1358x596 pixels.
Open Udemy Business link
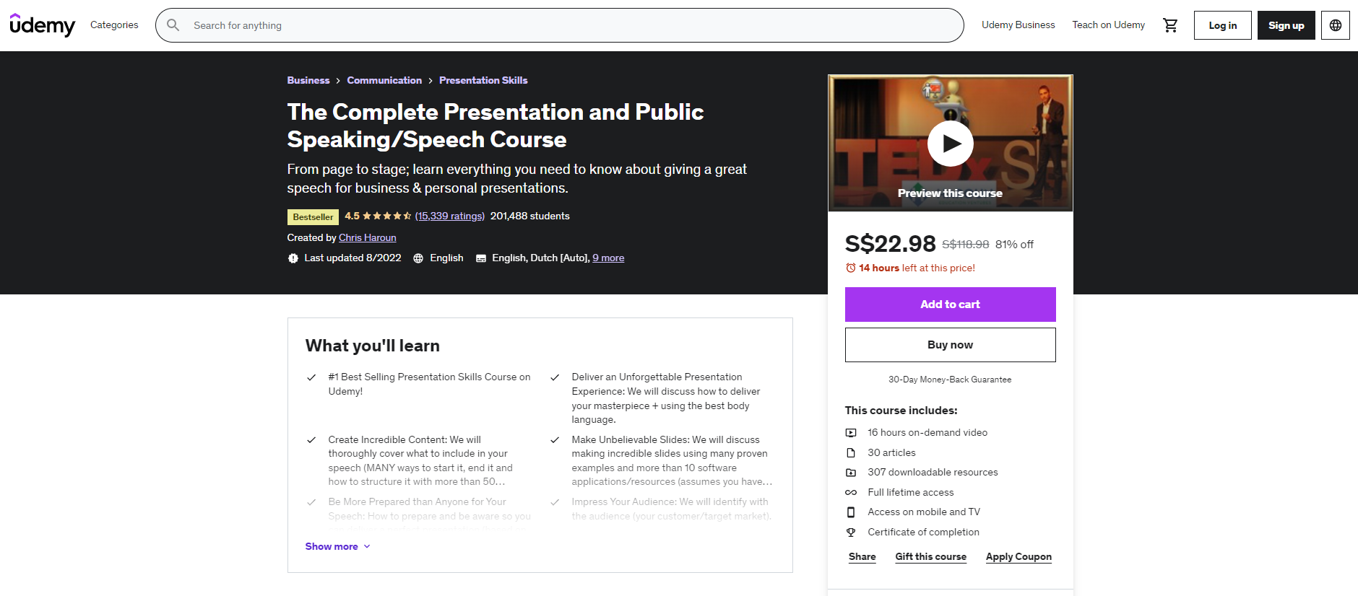(1018, 25)
